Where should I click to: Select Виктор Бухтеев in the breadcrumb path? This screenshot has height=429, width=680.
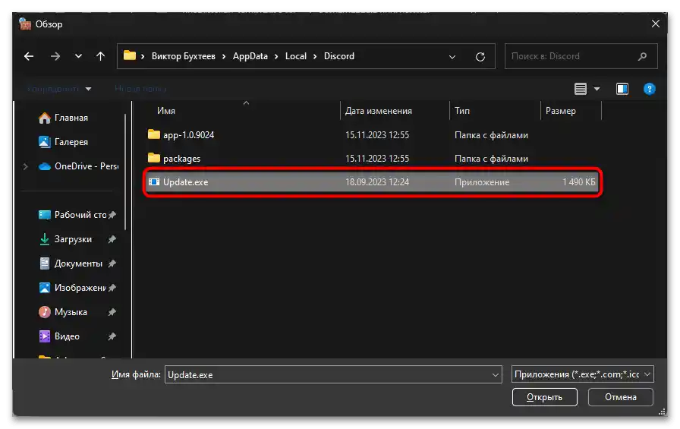[x=183, y=56]
